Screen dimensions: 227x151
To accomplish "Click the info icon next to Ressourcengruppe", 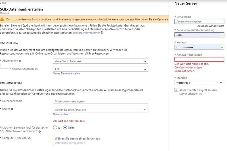I will point(37,69).
